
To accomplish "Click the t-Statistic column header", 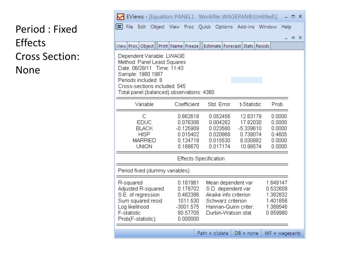I will click(x=250, y=104).
